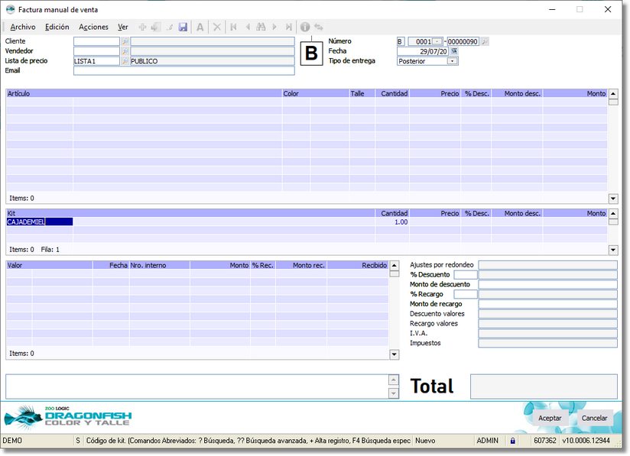
Task: Click the Artículo grid scroll-down arrow
Action: point(612,198)
